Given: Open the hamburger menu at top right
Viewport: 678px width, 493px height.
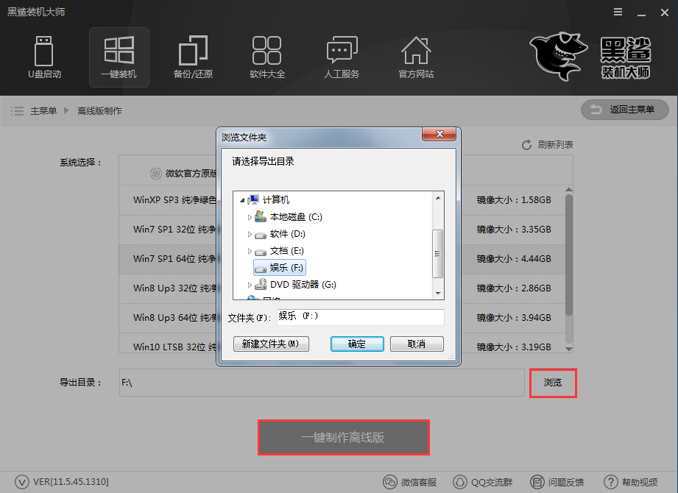Looking at the screenshot, I should (x=617, y=12).
